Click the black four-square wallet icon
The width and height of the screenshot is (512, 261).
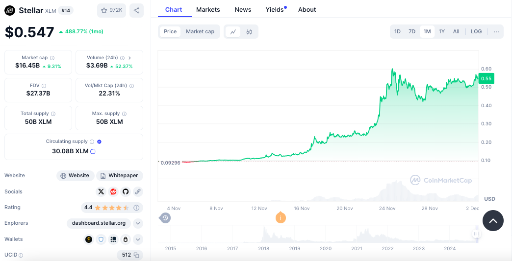click(113, 239)
